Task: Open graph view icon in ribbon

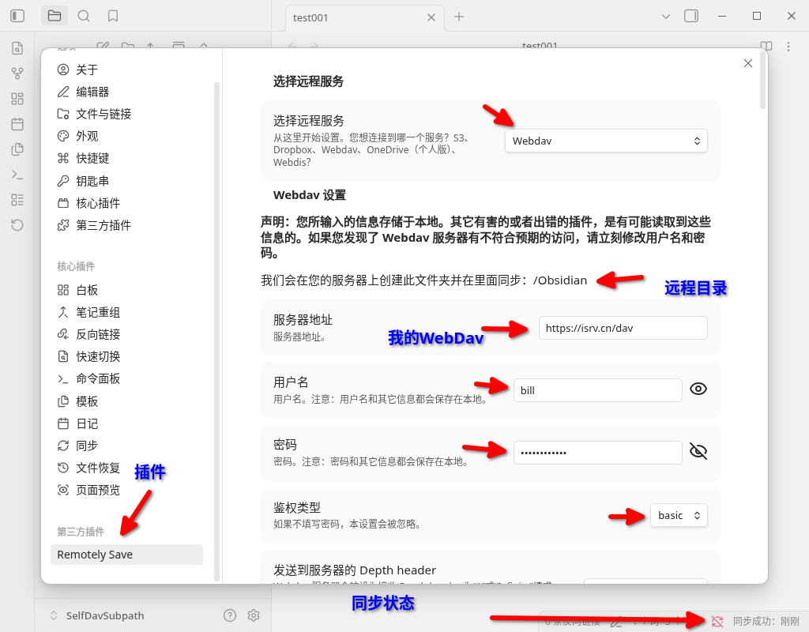Action: click(17, 73)
